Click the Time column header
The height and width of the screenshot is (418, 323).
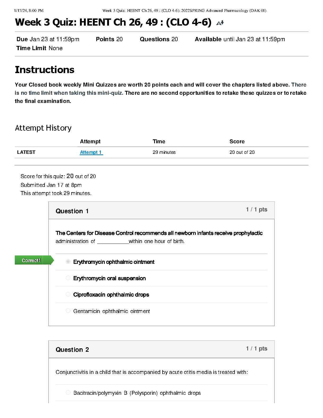[x=159, y=141]
